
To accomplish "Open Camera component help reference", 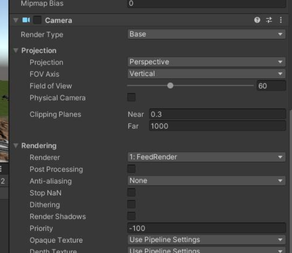I will [x=257, y=20].
